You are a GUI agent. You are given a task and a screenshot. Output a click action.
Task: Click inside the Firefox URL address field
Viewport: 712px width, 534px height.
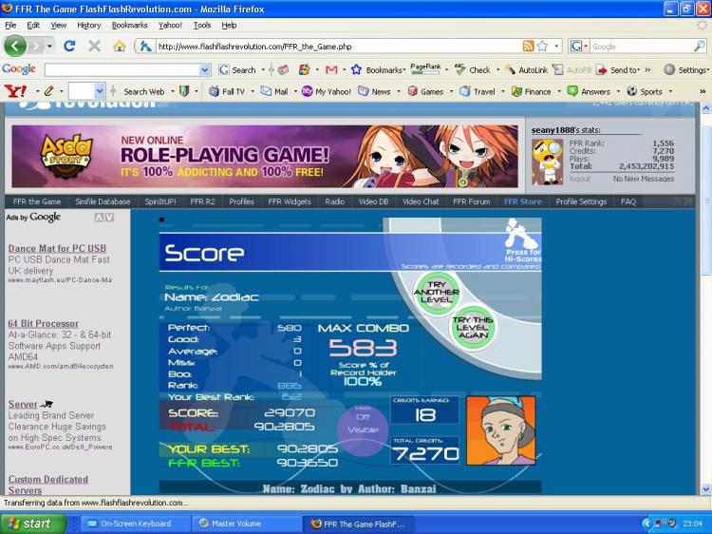coord(338,46)
